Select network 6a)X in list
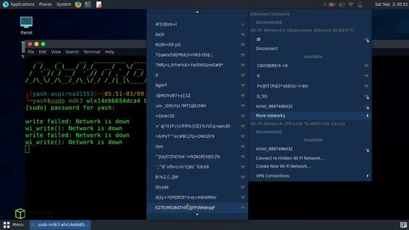 (x=197, y=34)
